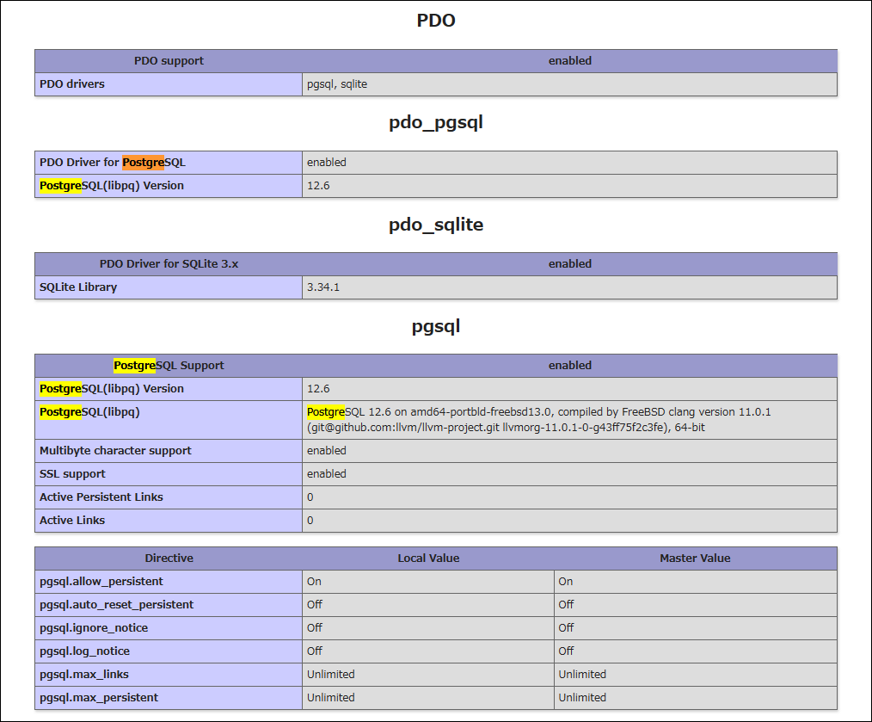Click the pdo_sqlite section heading
Screen dimensions: 872x722
click(435, 225)
